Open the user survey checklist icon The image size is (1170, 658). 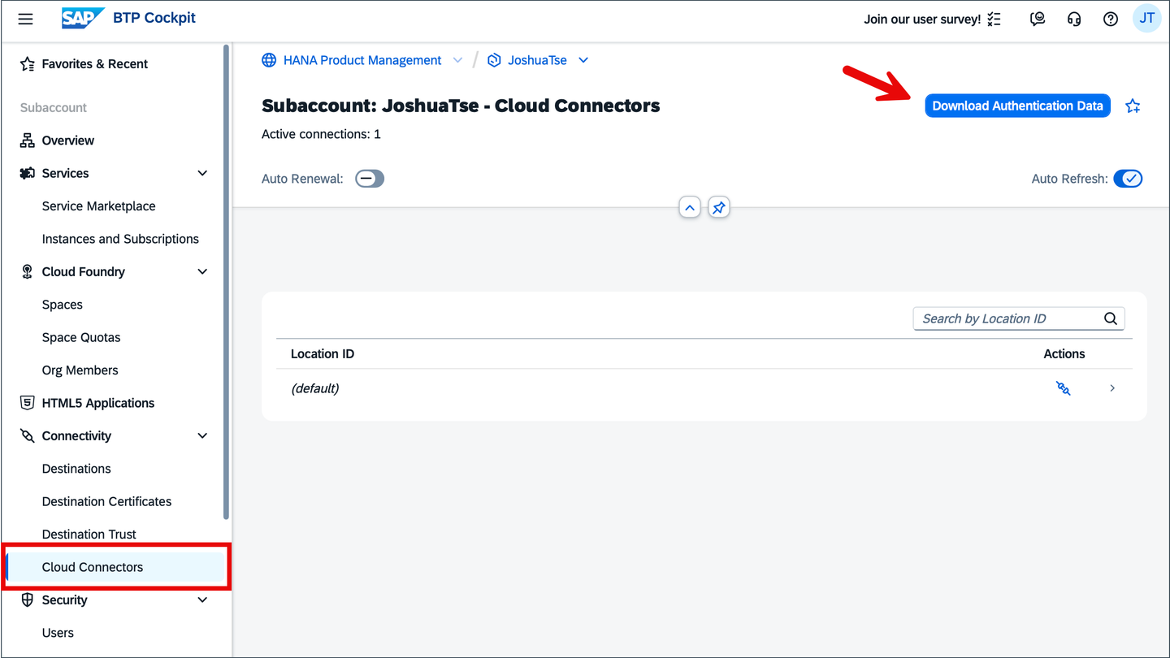pyautogui.click(x=994, y=19)
